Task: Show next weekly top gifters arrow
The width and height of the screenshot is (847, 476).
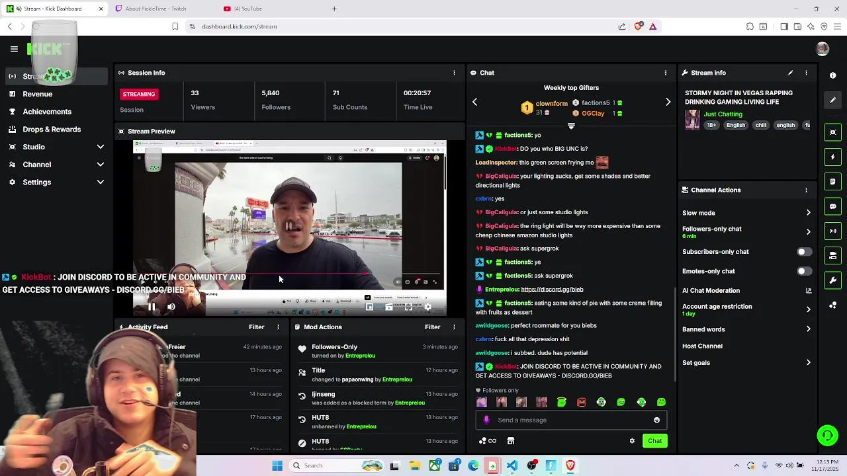Action: pos(668,102)
